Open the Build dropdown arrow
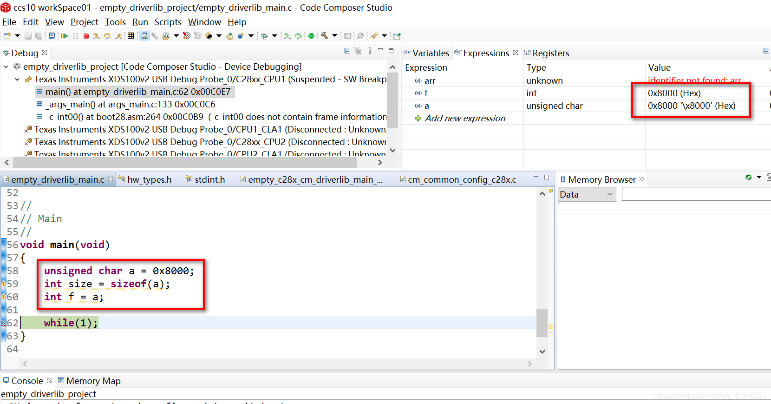The height and width of the screenshot is (404, 771). point(334,36)
